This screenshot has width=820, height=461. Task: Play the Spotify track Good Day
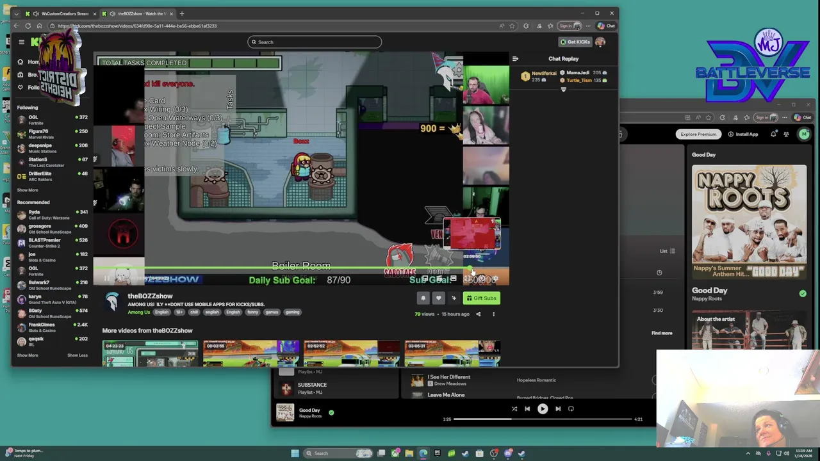click(543, 408)
